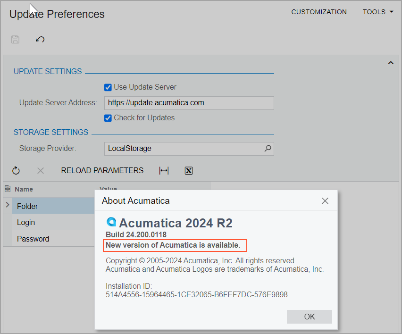Click the Update Server Address field
The image size is (402, 334).
189,102
